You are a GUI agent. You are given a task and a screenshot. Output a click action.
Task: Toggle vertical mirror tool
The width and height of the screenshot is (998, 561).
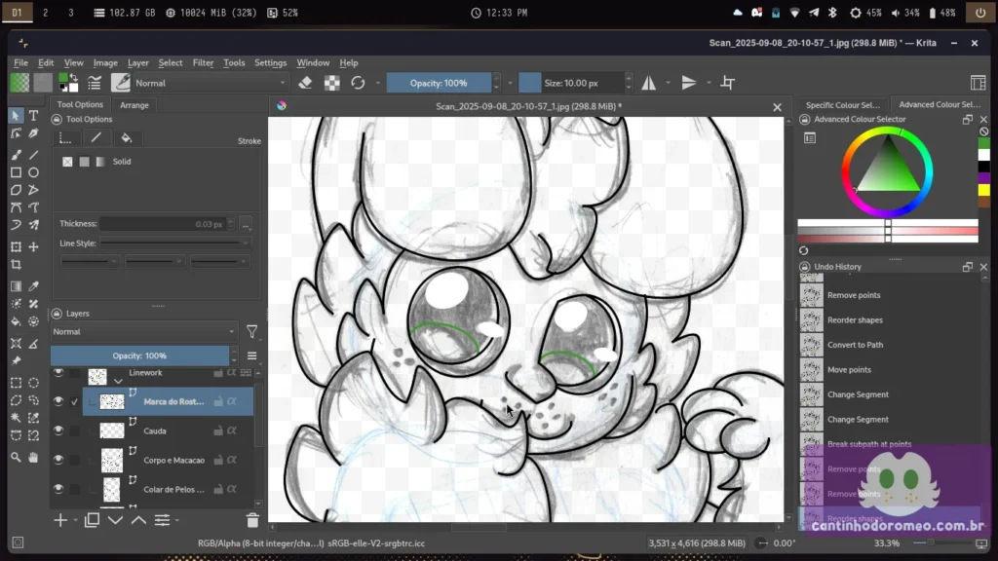coord(689,83)
